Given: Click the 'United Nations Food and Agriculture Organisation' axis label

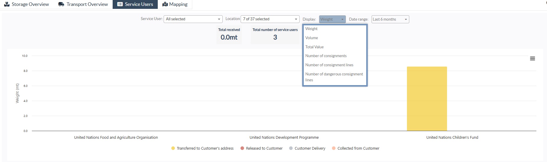Looking at the screenshot, I should [x=116, y=138].
